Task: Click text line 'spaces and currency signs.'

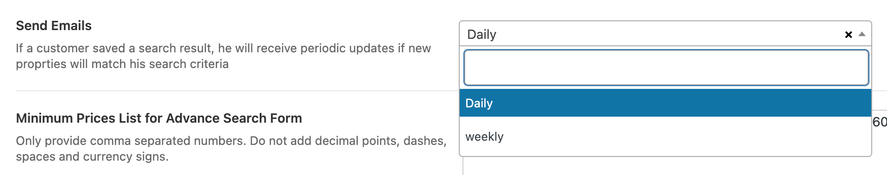Action: (92, 156)
